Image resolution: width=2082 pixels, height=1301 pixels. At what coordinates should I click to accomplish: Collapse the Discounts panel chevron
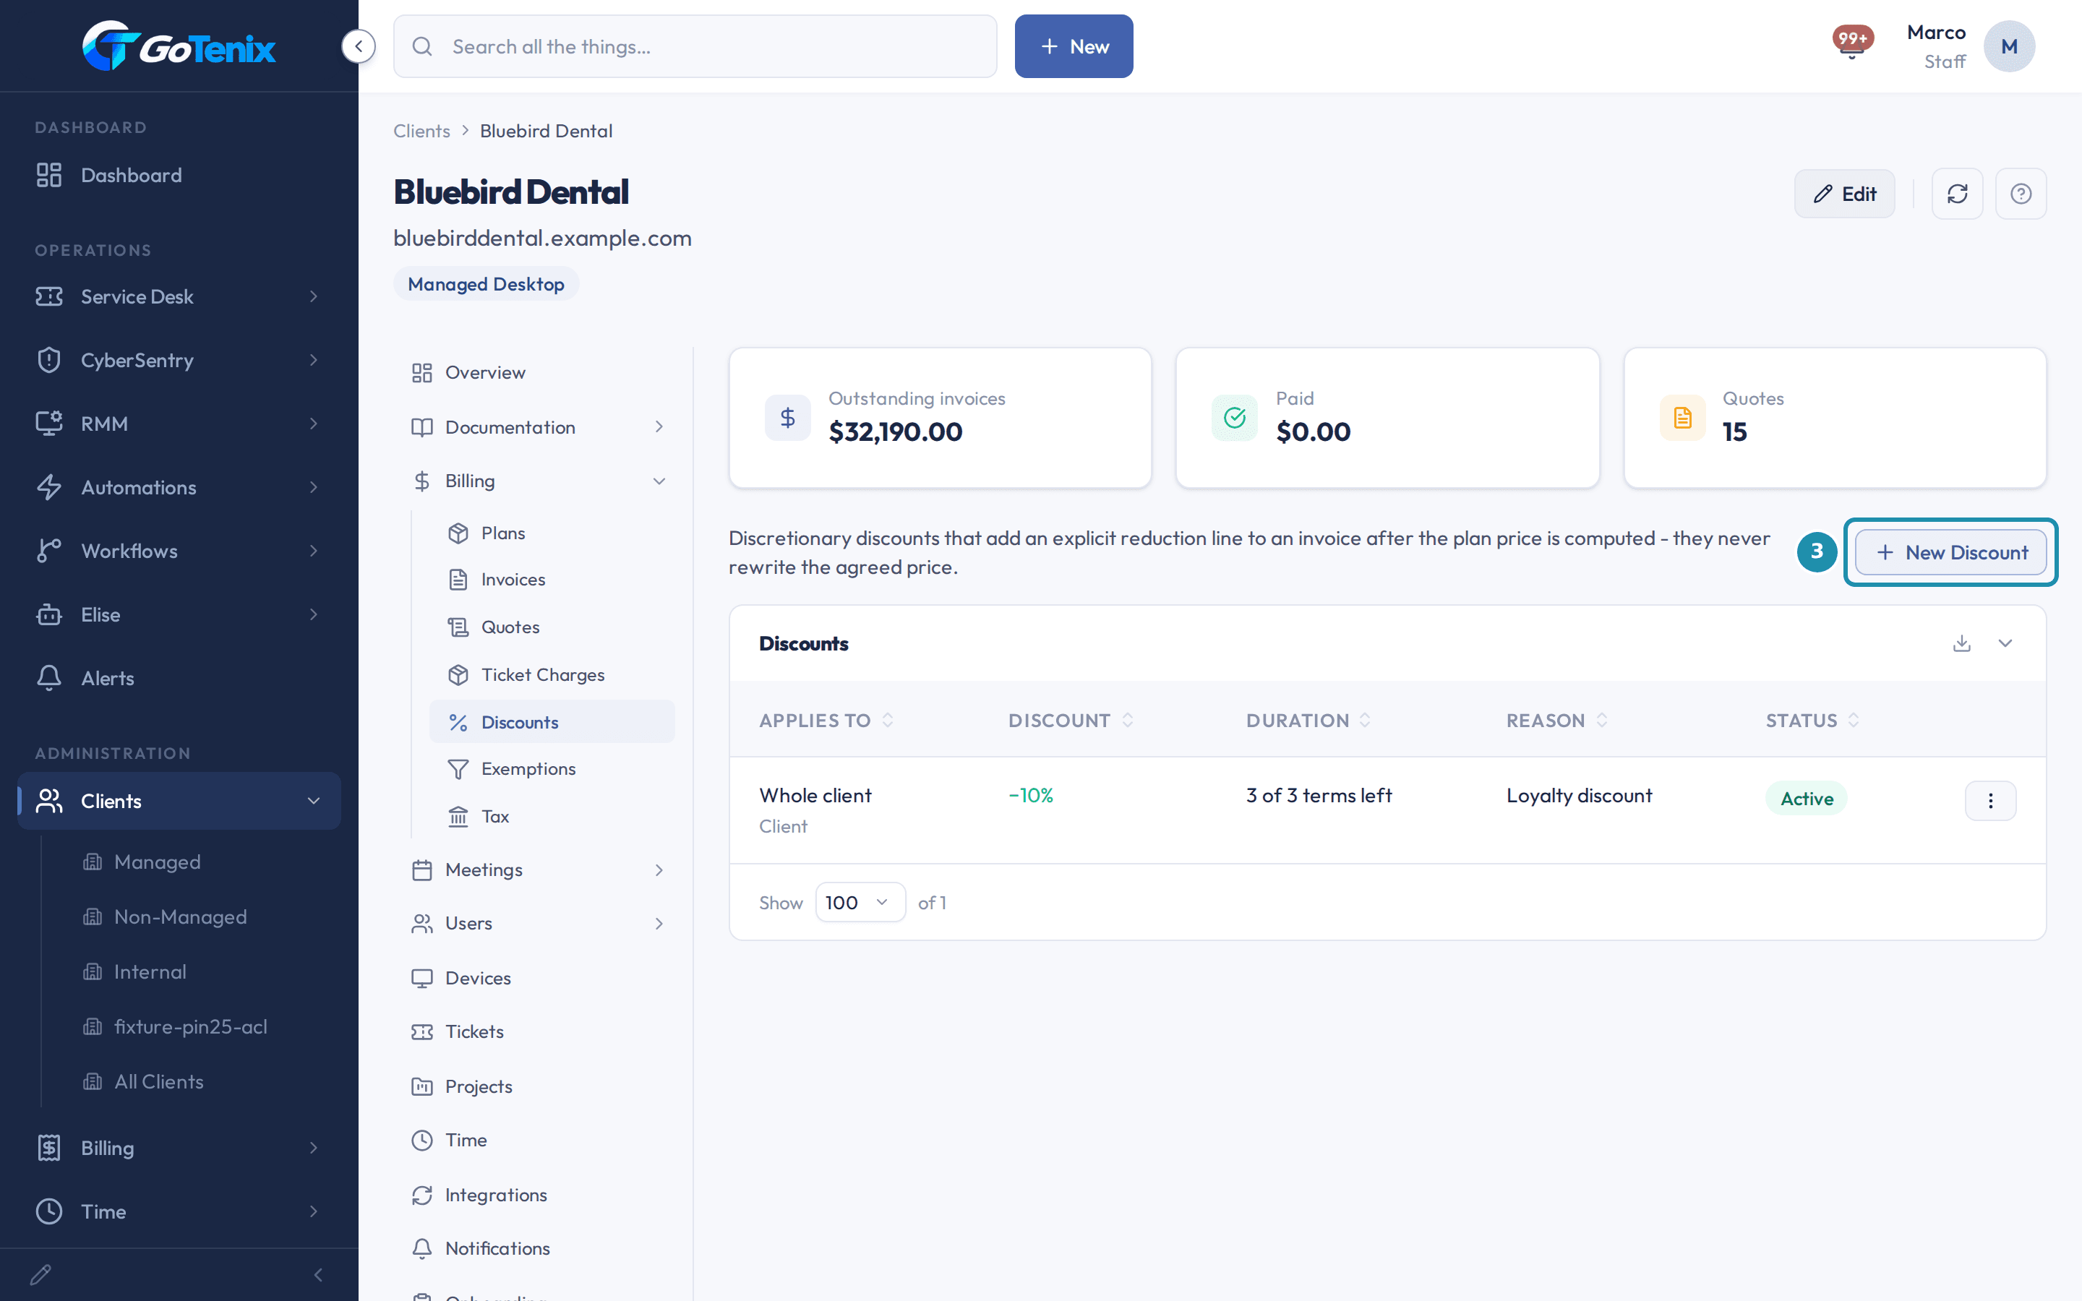tap(2005, 643)
